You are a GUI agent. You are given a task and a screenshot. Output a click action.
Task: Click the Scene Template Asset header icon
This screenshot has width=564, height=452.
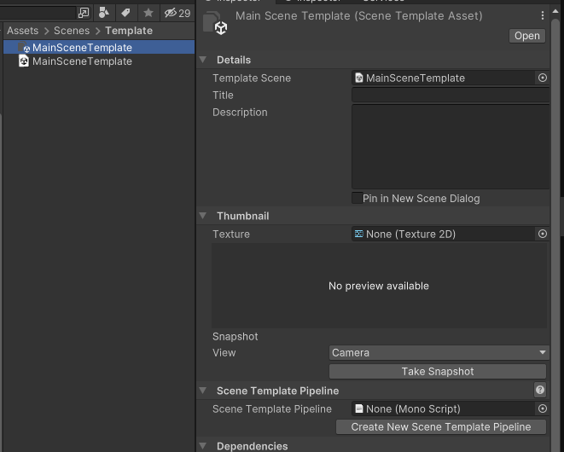215,23
